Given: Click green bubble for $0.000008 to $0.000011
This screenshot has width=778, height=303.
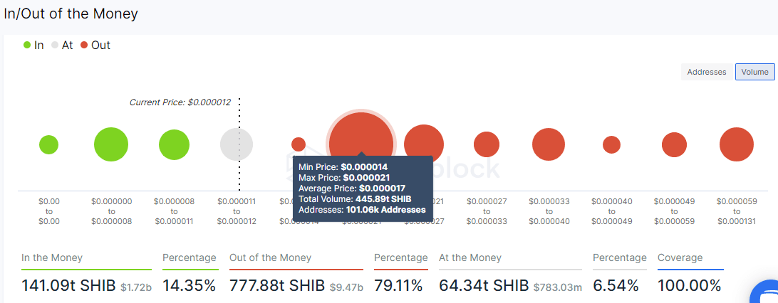Looking at the screenshot, I should click(174, 145).
